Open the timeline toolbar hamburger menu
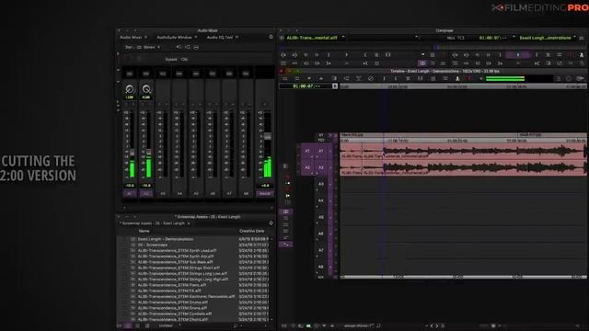This screenshot has height=331, width=589. click(x=284, y=78)
